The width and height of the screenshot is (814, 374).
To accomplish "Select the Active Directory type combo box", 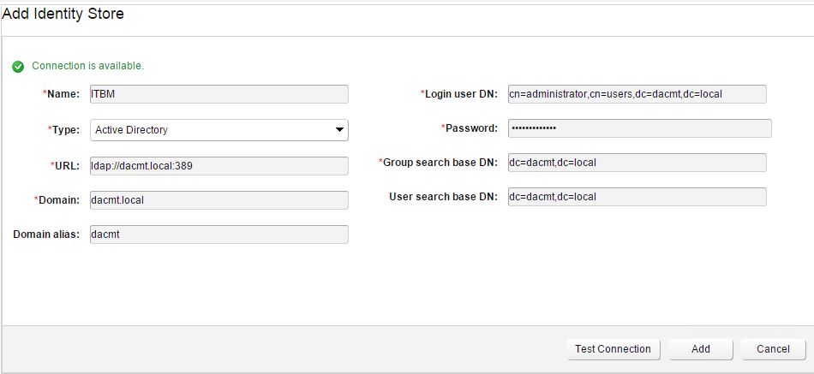I will tap(219, 130).
